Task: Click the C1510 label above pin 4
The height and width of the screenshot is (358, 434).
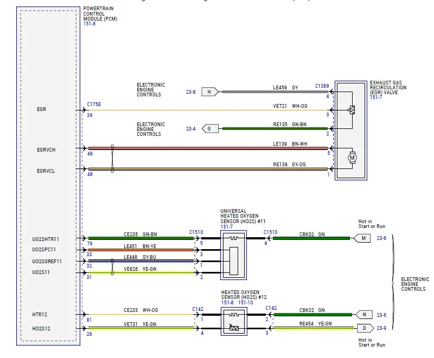Action: pos(270,232)
